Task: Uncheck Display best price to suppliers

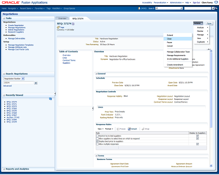Action: [97, 142]
